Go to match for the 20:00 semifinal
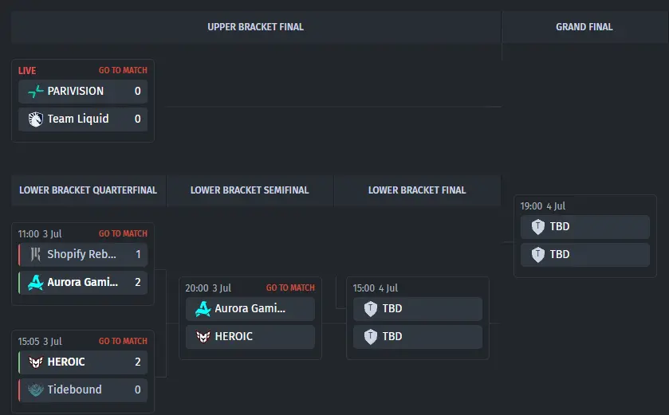This screenshot has width=669, height=415. 290,288
